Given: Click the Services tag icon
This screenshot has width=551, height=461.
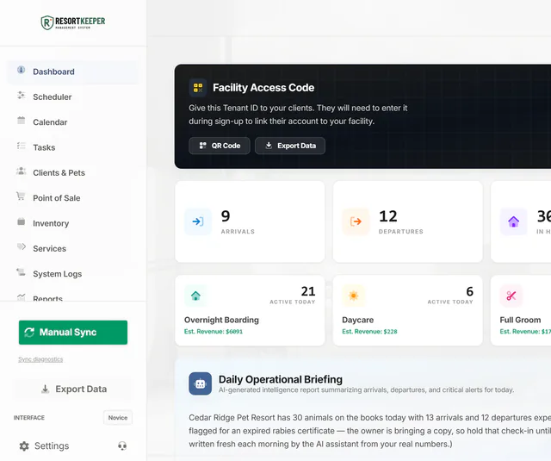Looking at the screenshot, I should [x=21, y=246].
